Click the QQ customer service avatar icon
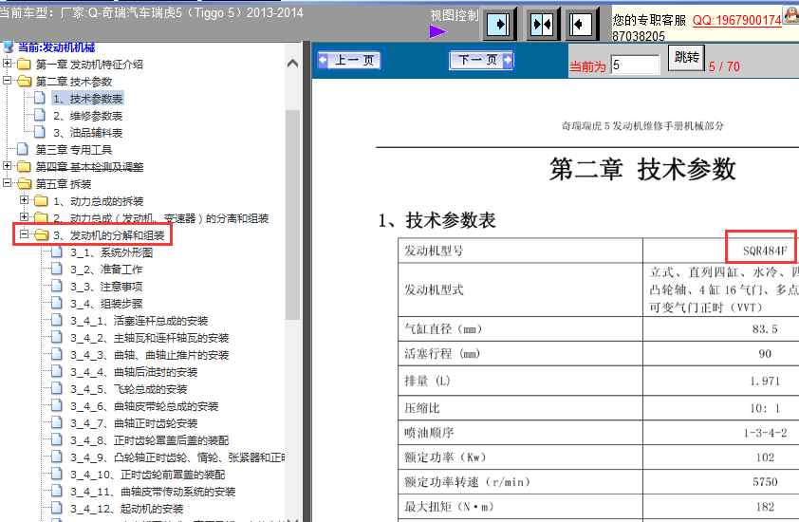The height and width of the screenshot is (522, 799). 791,15
